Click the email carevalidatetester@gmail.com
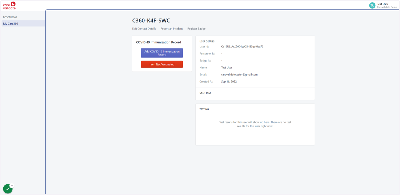 tap(239, 75)
